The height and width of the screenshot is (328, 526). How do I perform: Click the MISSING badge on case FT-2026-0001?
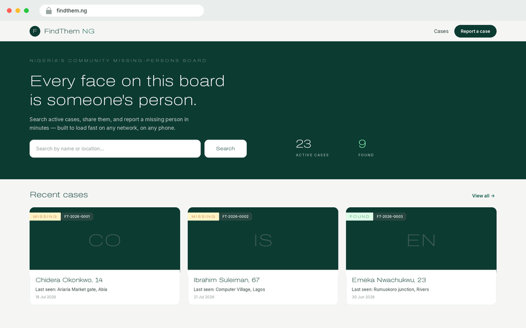(45, 217)
